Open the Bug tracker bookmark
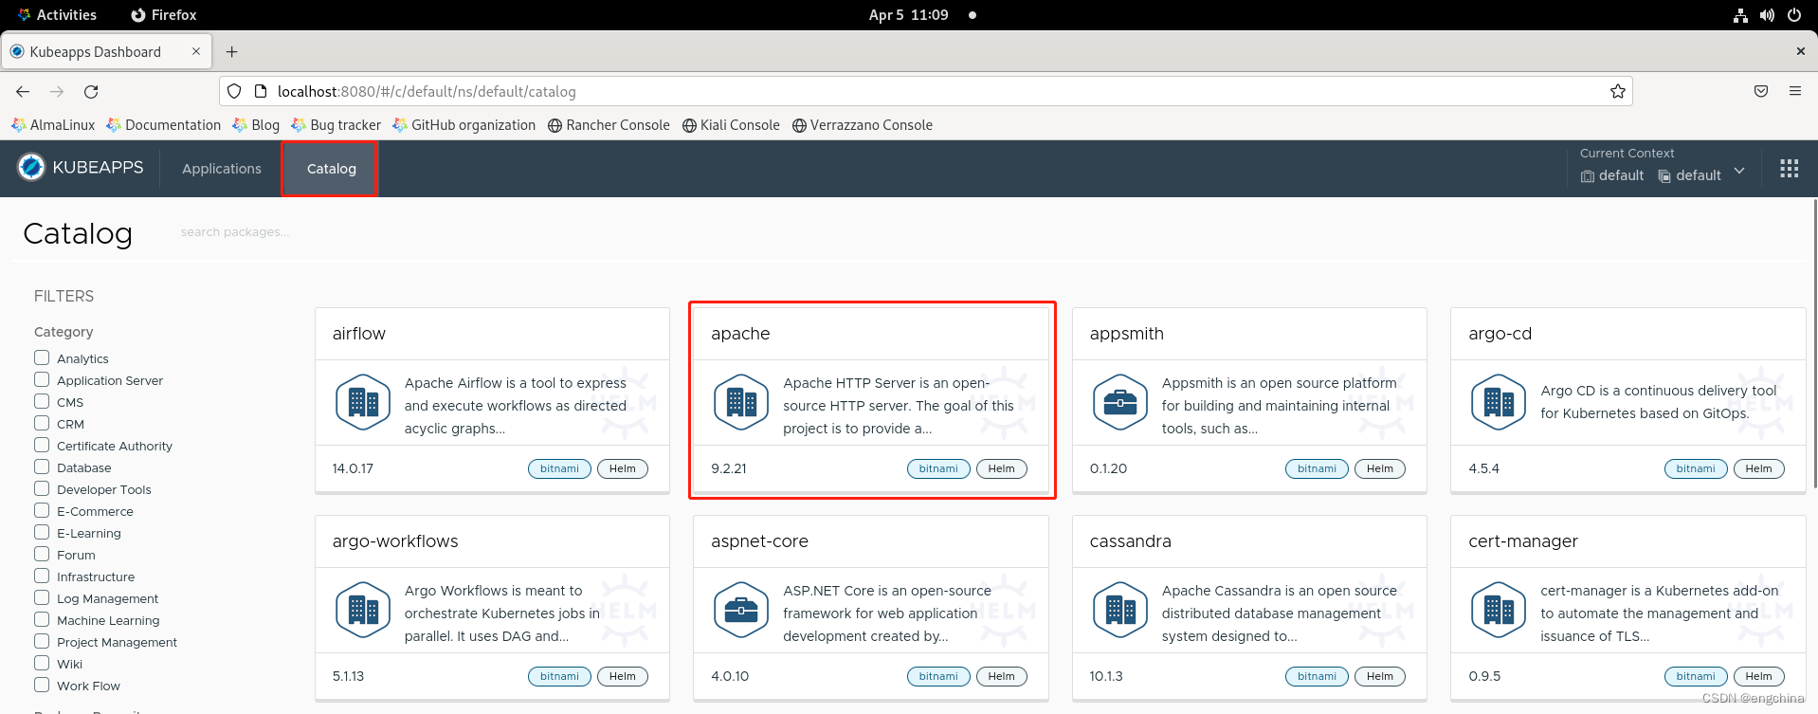1818x714 pixels. [336, 125]
